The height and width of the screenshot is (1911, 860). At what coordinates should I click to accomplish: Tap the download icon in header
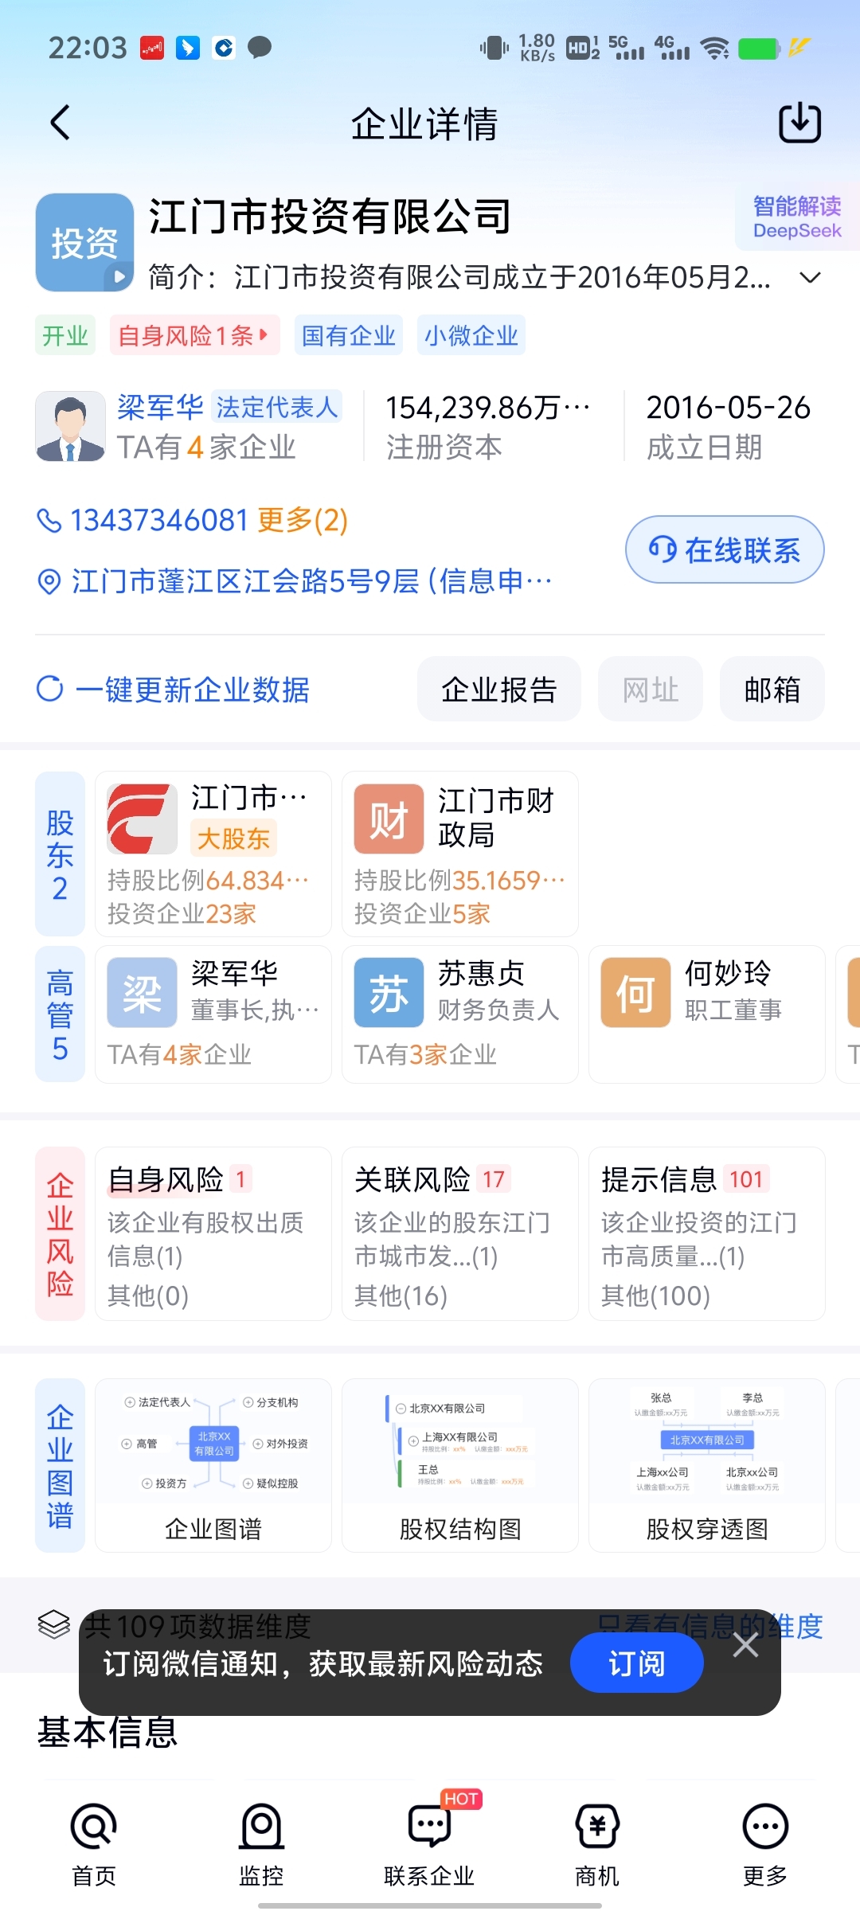click(x=799, y=123)
